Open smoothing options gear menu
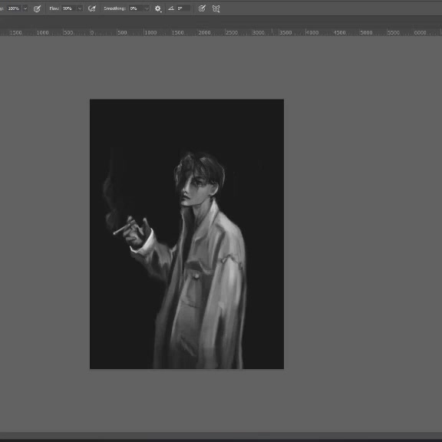Viewport: 442px width, 442px height. pos(158,8)
